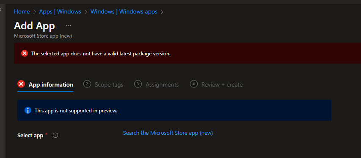Click the 'Select app' field label
Viewport: 361px width, 158px height.
click(30, 136)
